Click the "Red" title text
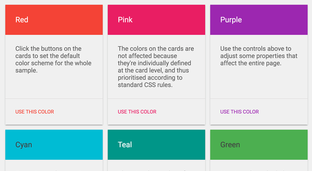 coord(22,20)
